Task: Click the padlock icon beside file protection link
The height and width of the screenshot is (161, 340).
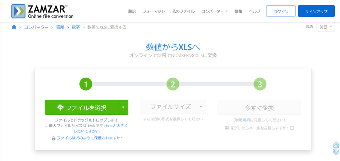Action: pyautogui.click(x=53, y=138)
